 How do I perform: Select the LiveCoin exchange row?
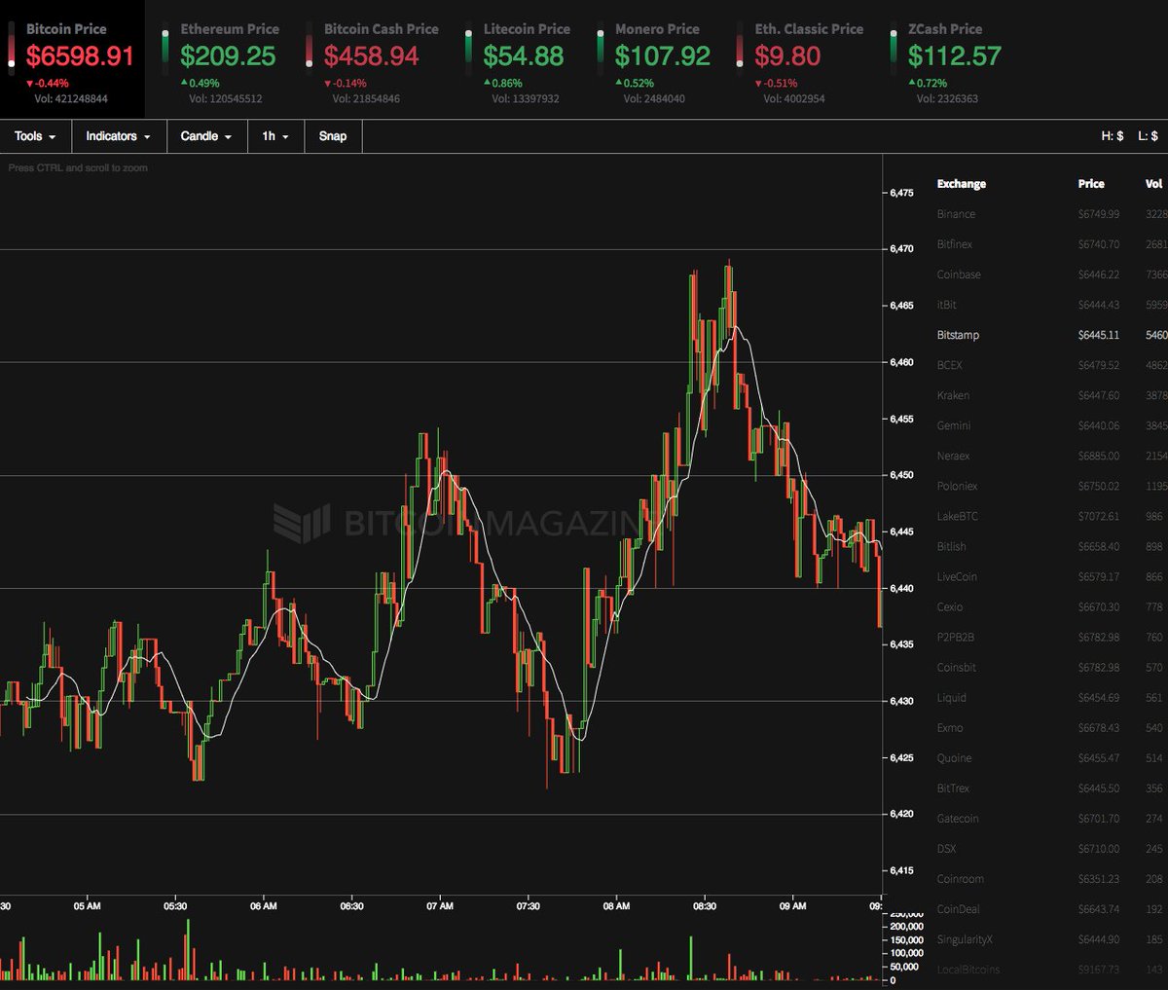pos(1051,576)
